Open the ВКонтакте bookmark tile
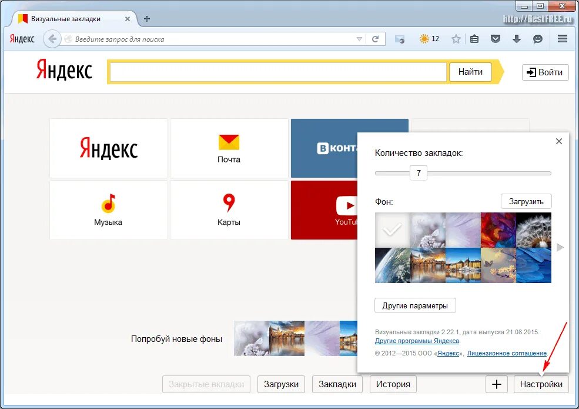The width and height of the screenshot is (579, 409). (324, 148)
